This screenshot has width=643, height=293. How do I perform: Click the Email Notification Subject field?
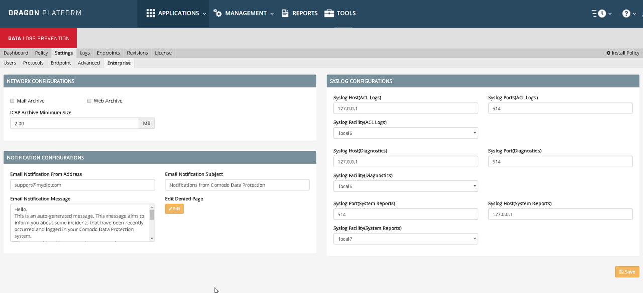pos(237,185)
